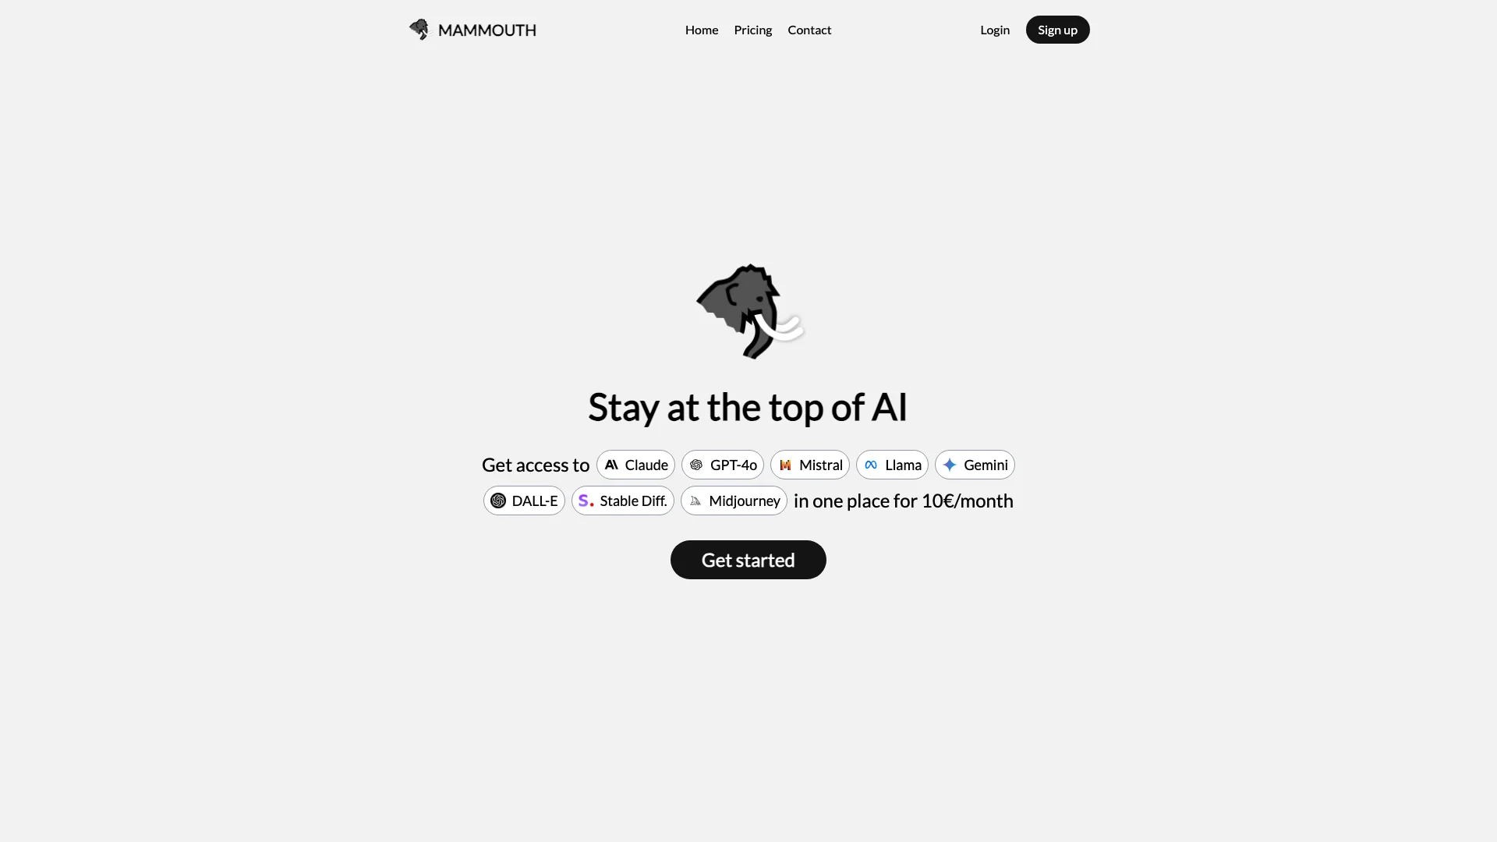The image size is (1497, 842).
Task: Open the Sign up page
Action: [x=1058, y=29]
